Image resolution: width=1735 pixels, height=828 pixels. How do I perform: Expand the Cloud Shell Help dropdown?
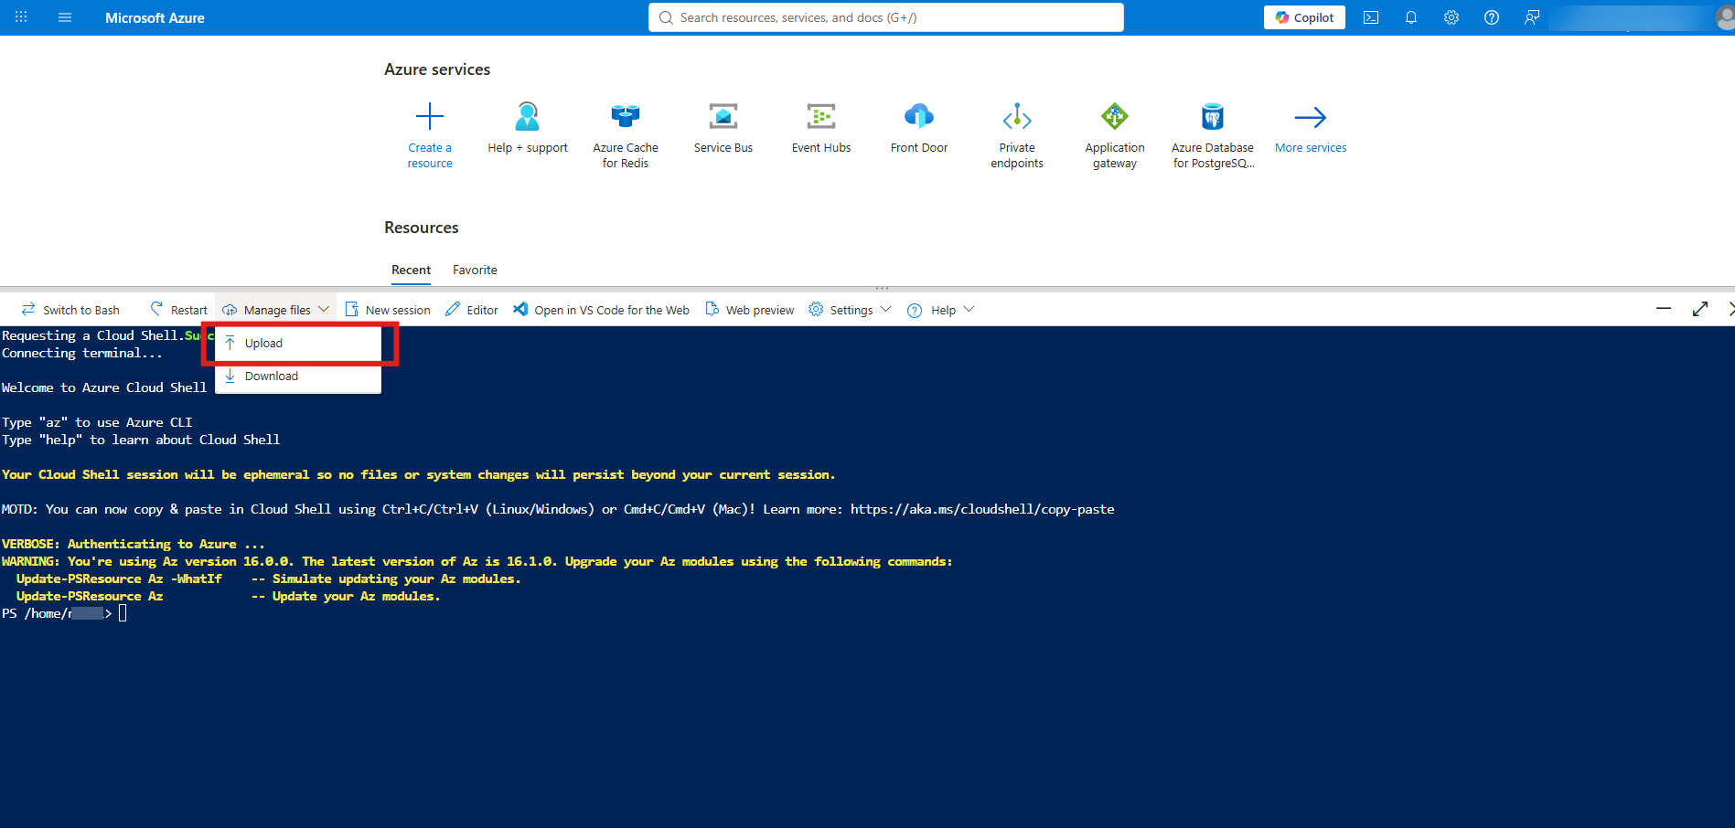941,310
